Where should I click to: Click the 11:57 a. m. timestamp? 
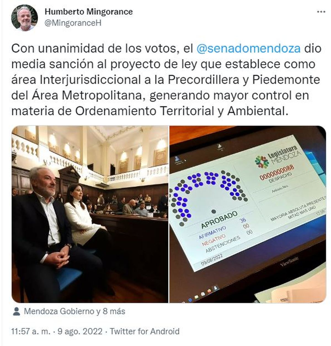click(x=31, y=331)
